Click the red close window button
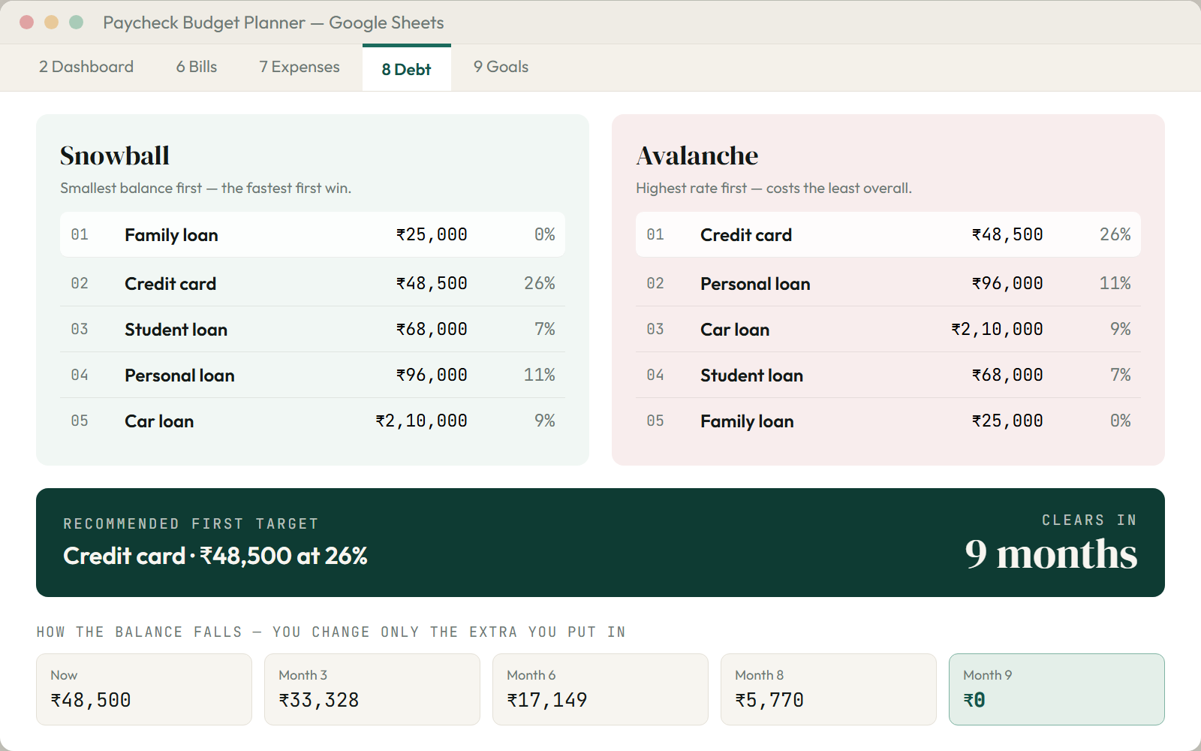The image size is (1201, 751). (x=27, y=23)
